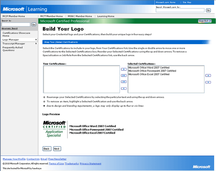
Task: Click the Sign Out button
Action: pyautogui.click(x=205, y=21)
